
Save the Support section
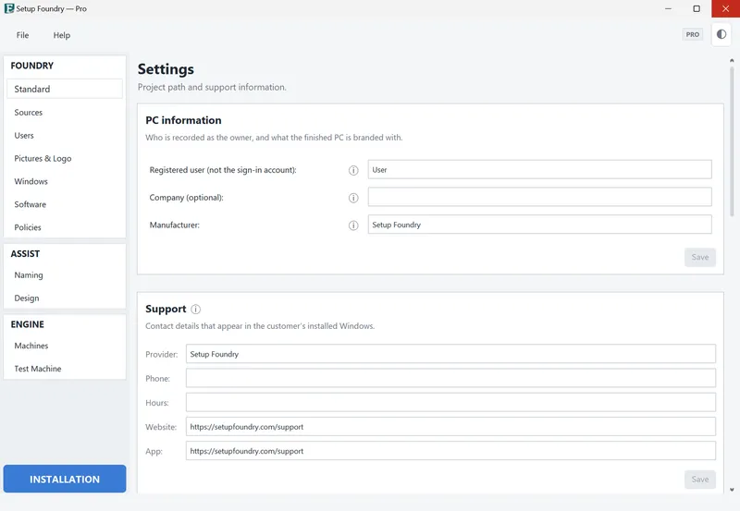point(700,480)
